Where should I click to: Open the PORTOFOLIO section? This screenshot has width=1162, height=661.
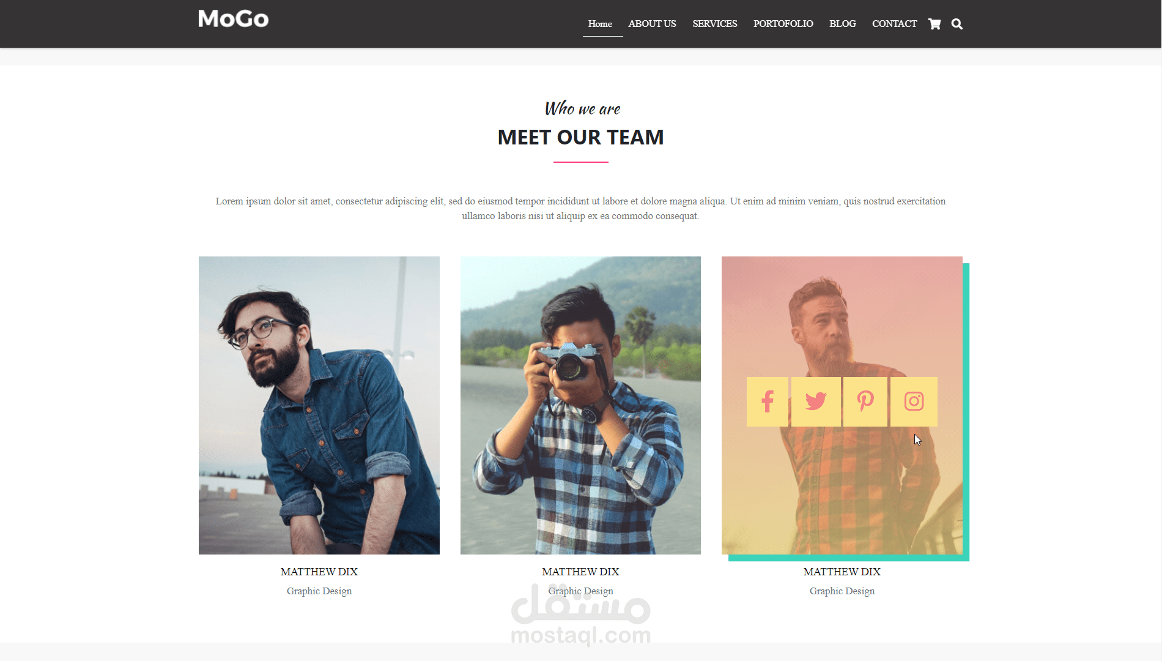[783, 24]
